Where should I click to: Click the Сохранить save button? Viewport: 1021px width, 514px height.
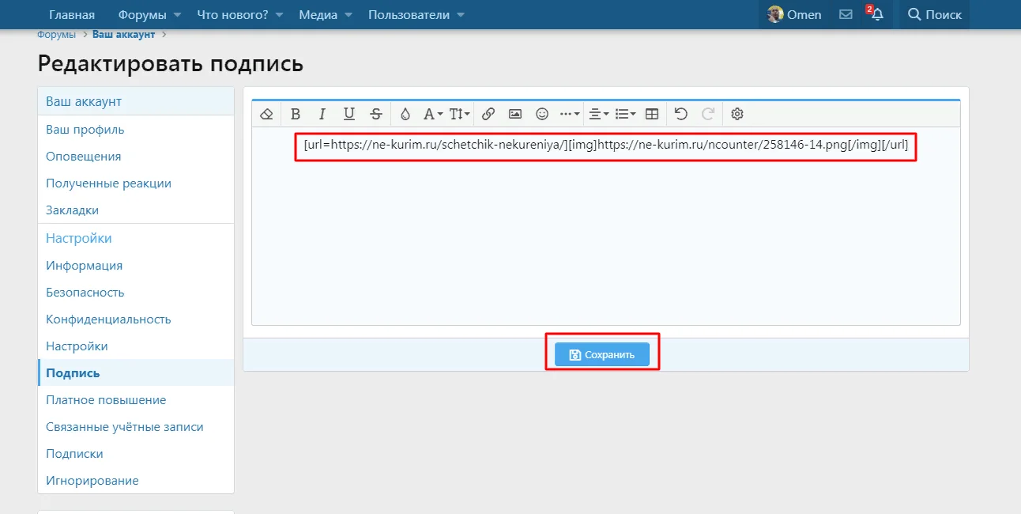(602, 355)
